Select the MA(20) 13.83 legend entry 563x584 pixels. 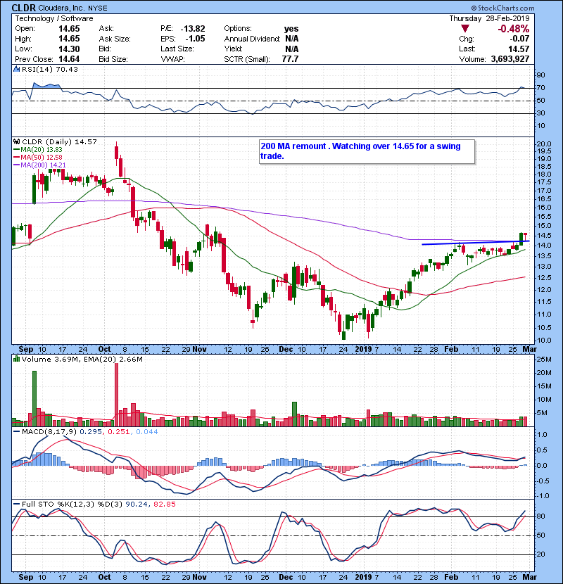click(x=37, y=149)
